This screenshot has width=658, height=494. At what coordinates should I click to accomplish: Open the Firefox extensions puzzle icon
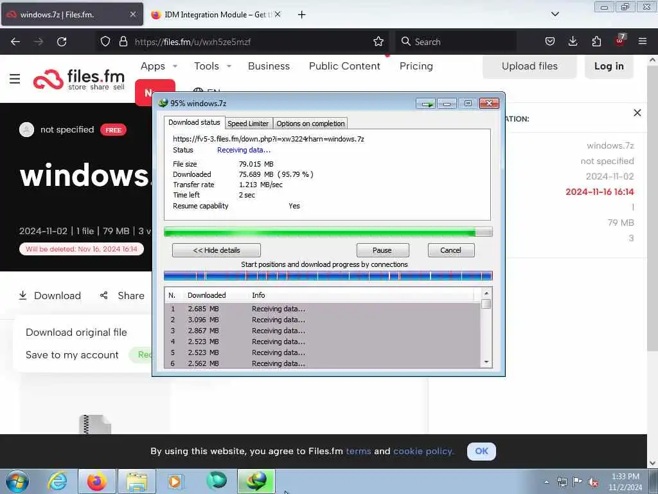click(x=596, y=42)
